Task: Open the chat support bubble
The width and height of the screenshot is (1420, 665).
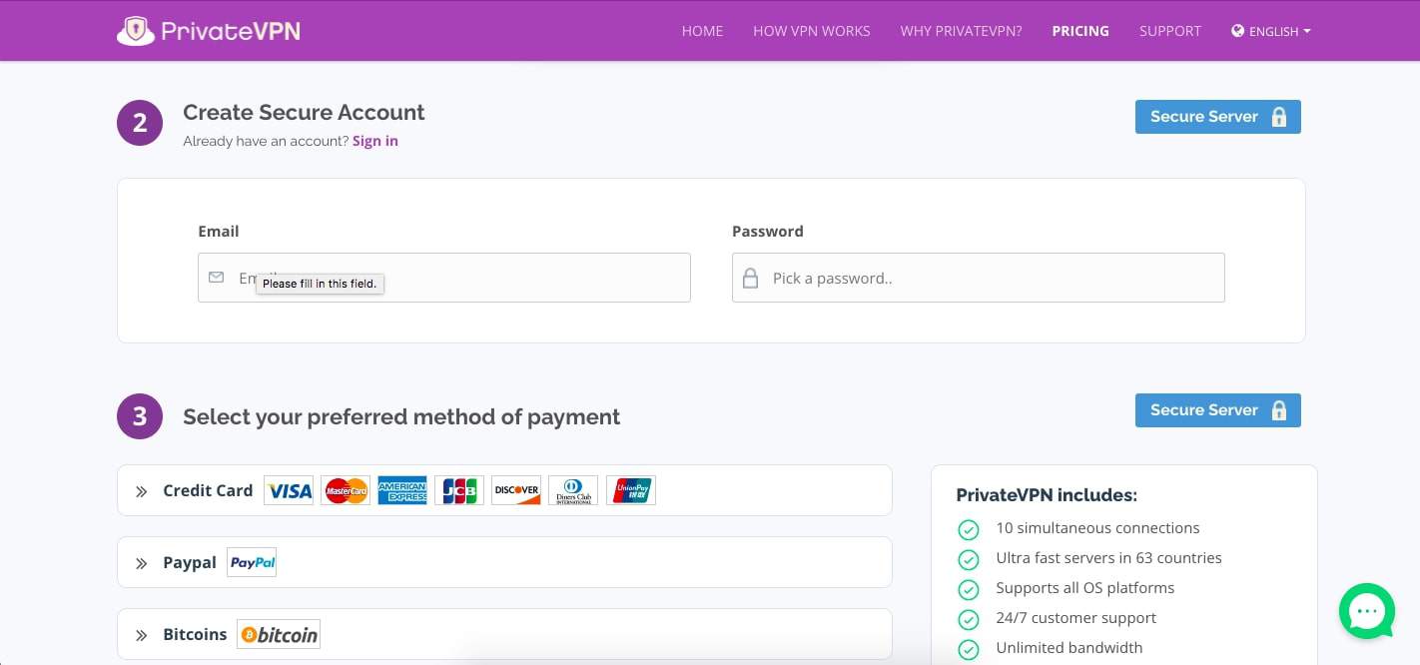Action: pos(1366,611)
